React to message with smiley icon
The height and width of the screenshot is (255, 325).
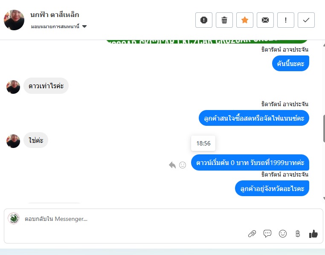183,165
